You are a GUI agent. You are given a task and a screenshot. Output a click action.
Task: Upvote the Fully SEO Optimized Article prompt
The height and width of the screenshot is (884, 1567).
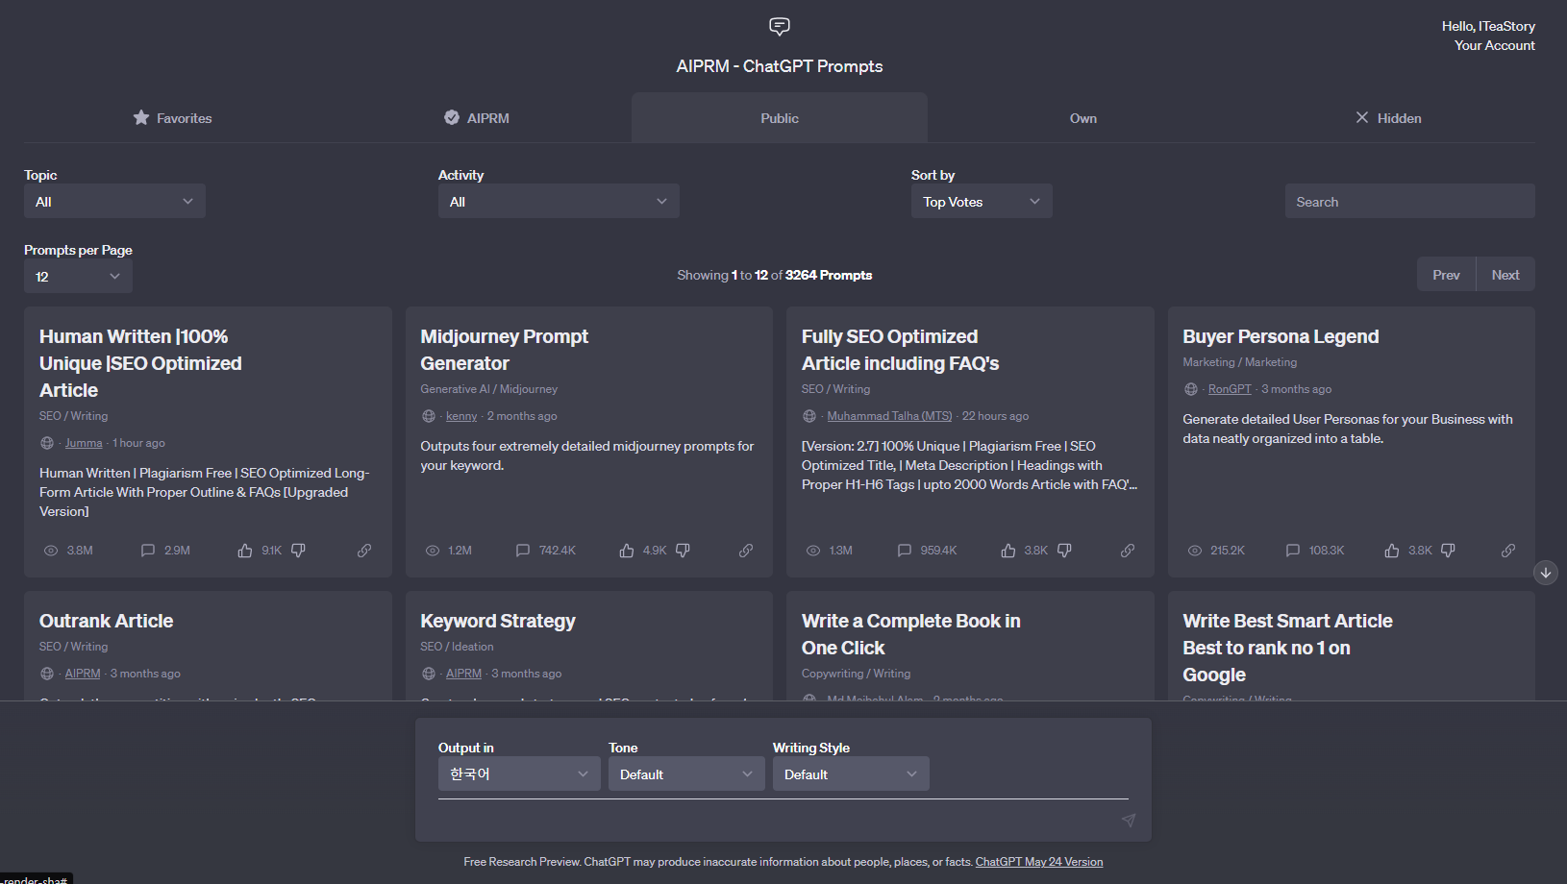[1008, 551]
